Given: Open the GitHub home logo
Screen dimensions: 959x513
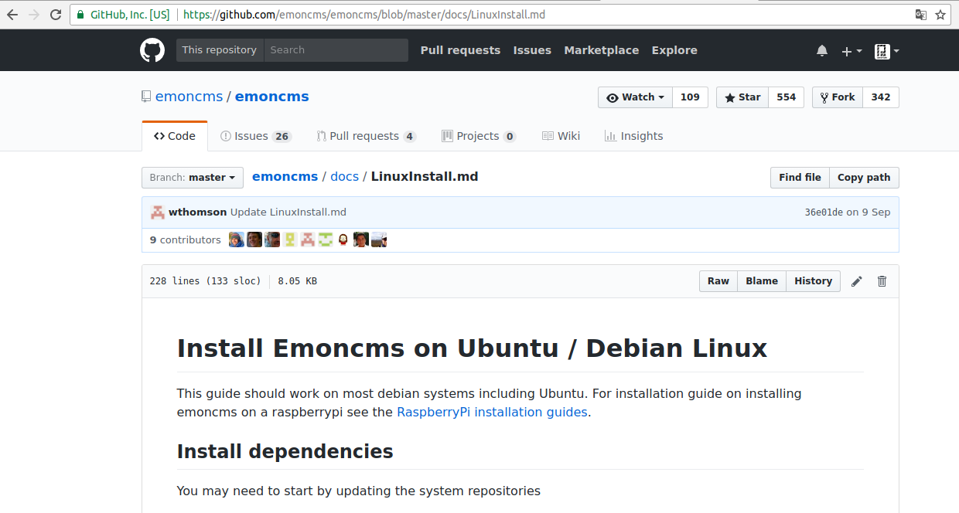Looking at the screenshot, I should [152, 50].
